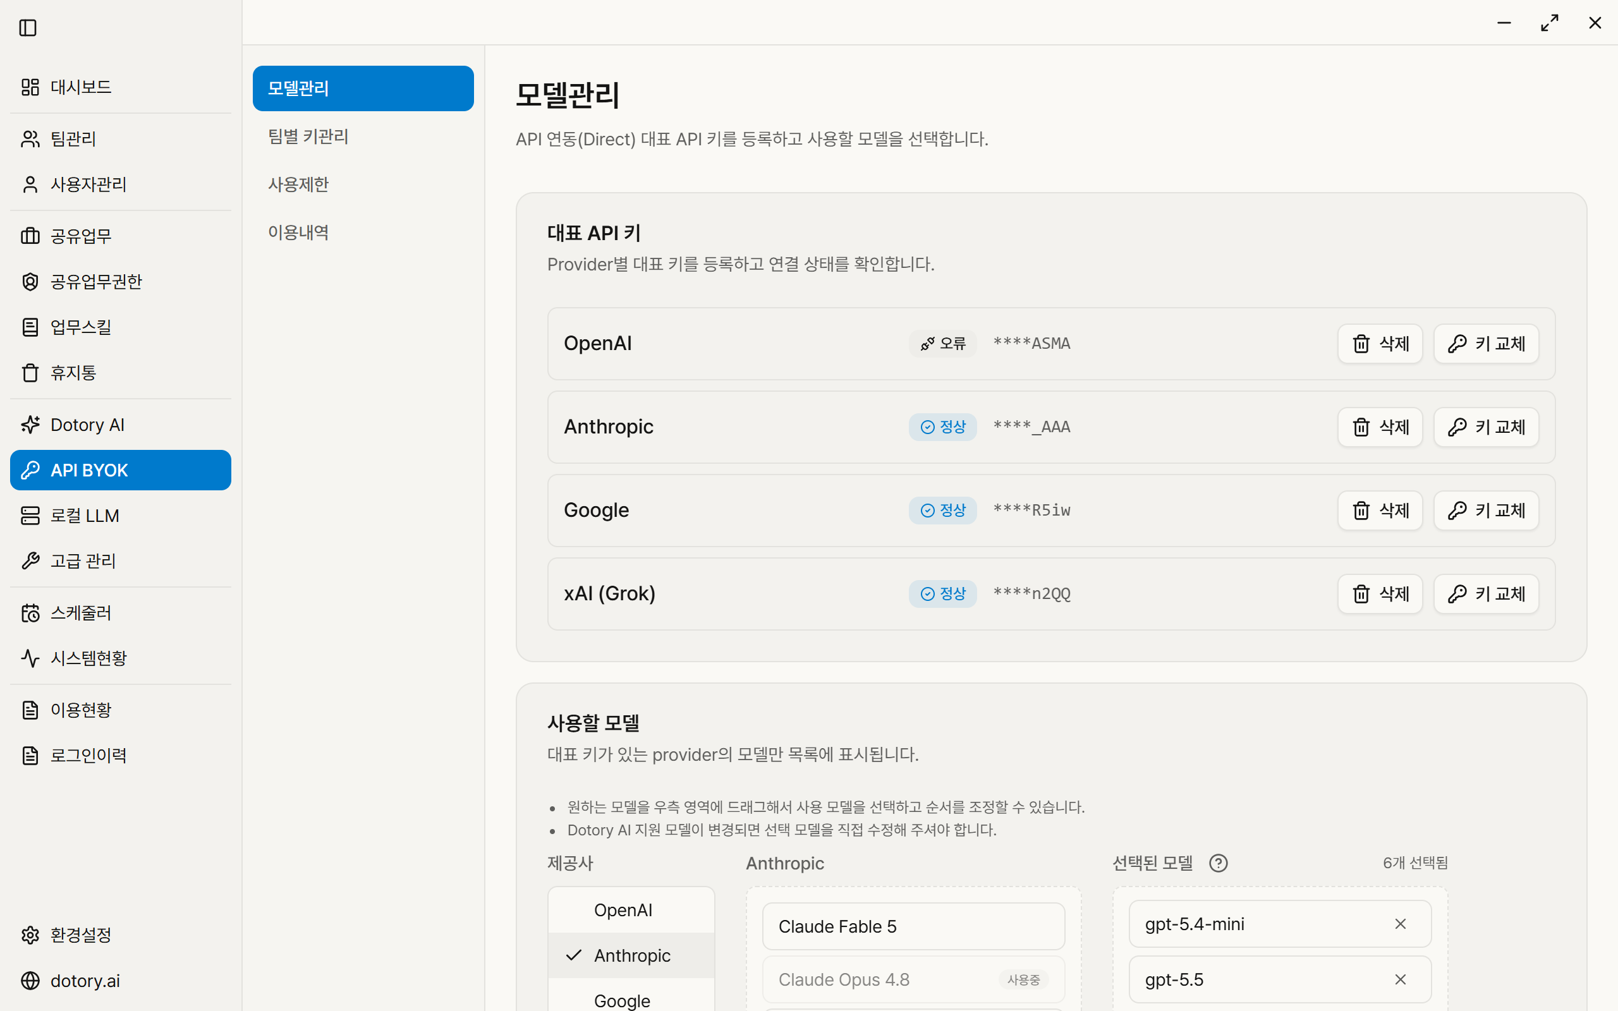Open the 이용내역 tab

pos(363,232)
